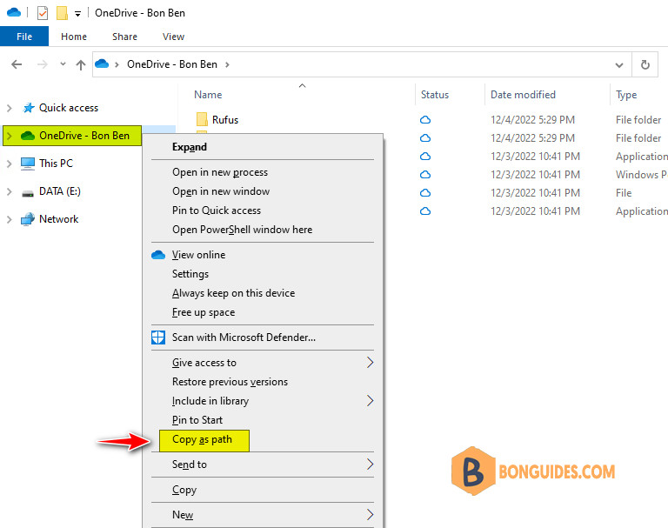The width and height of the screenshot is (668, 528).
Task: Expand the DATA (E:) tree node
Action: pyautogui.click(x=9, y=191)
